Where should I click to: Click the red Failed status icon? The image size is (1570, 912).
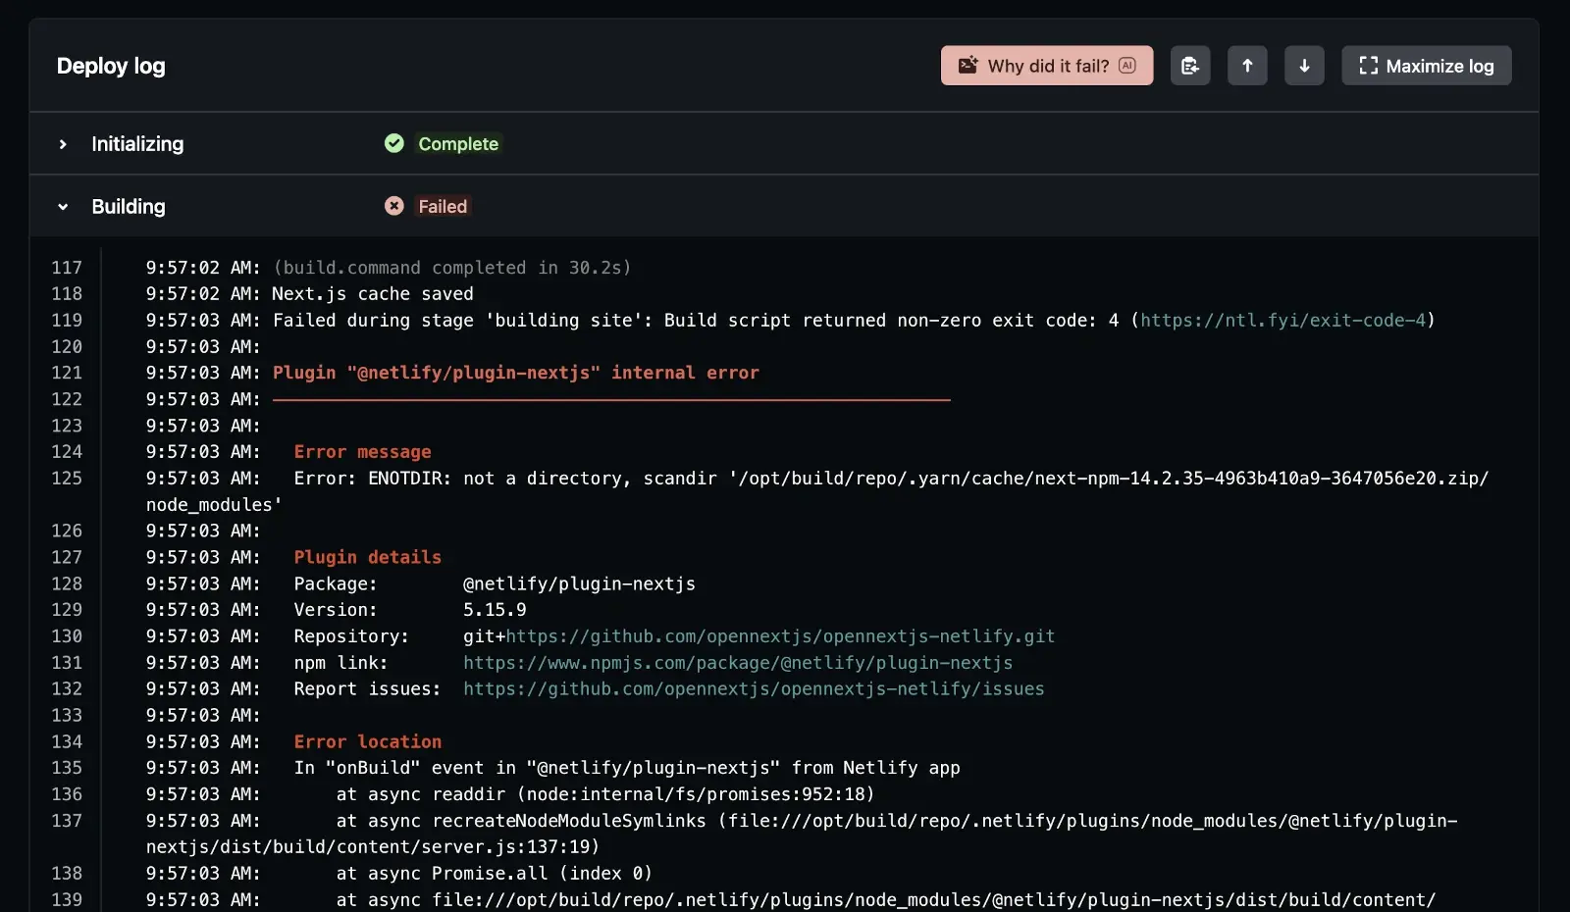(394, 206)
